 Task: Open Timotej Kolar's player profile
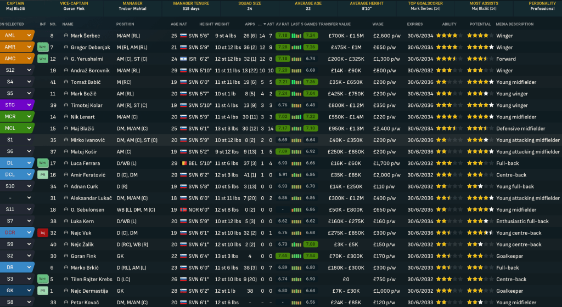click(x=86, y=105)
